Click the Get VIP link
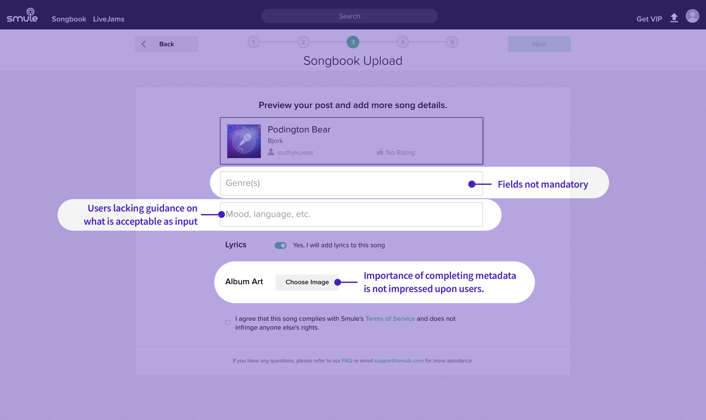This screenshot has width=706, height=420. click(x=649, y=19)
